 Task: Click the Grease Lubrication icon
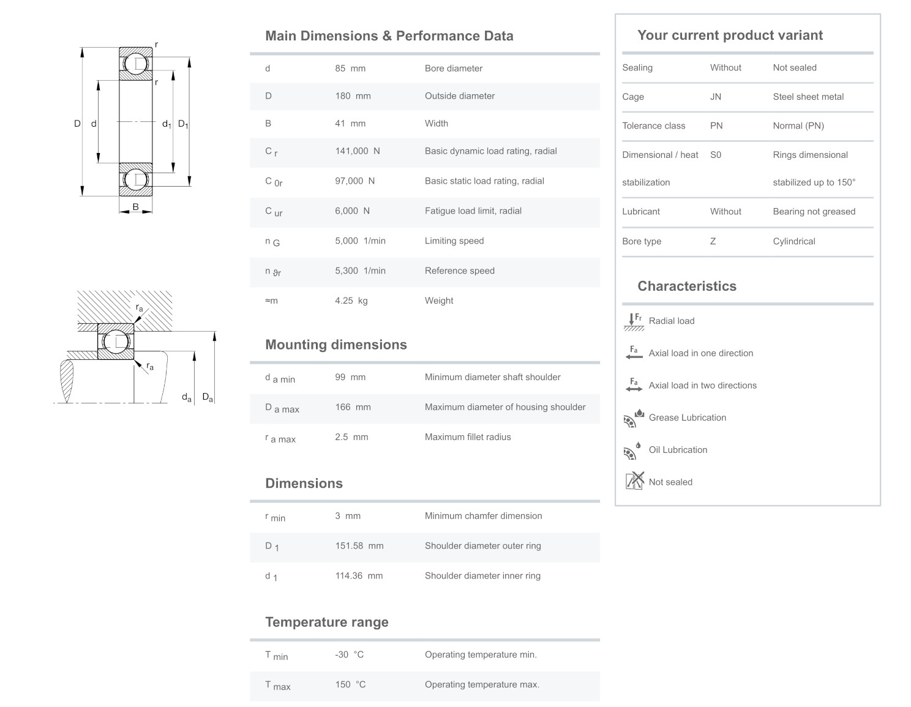pos(634,418)
